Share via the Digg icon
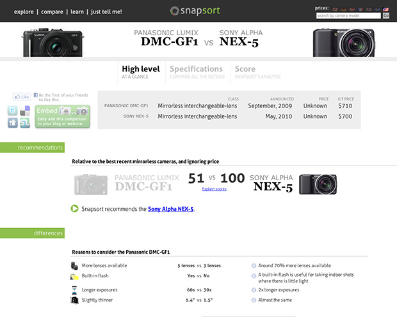The image size is (397, 317). click(x=12, y=123)
